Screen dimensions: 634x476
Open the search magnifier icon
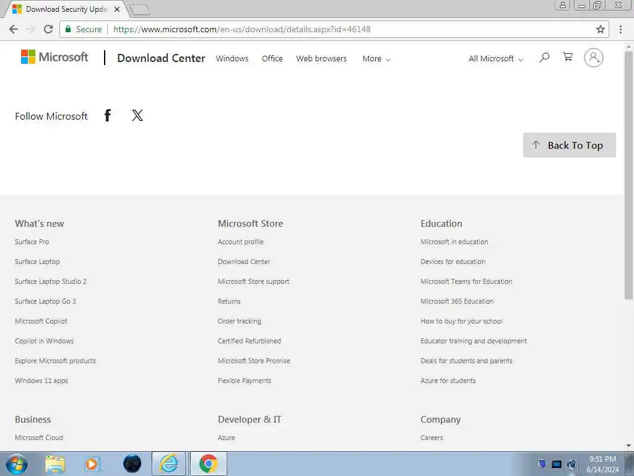pyautogui.click(x=544, y=58)
